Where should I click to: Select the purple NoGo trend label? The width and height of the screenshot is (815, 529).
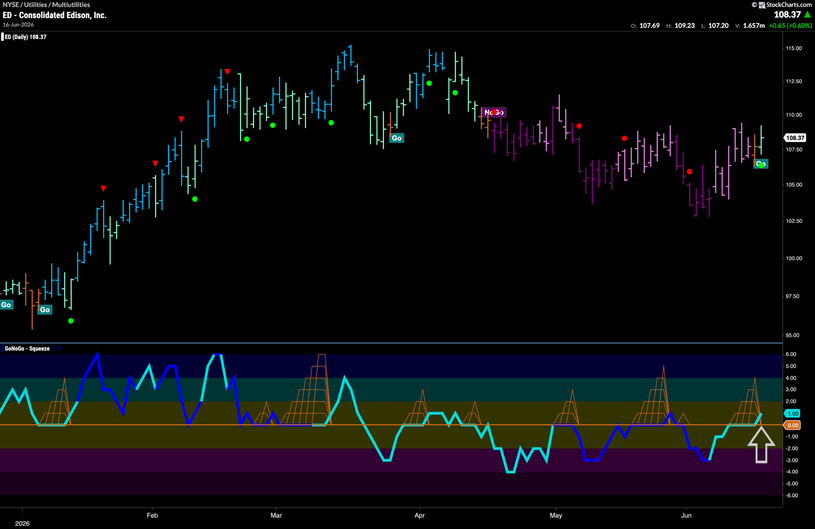pos(494,112)
